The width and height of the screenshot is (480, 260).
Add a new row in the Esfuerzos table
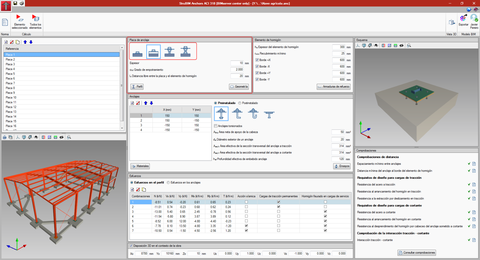point(132,190)
